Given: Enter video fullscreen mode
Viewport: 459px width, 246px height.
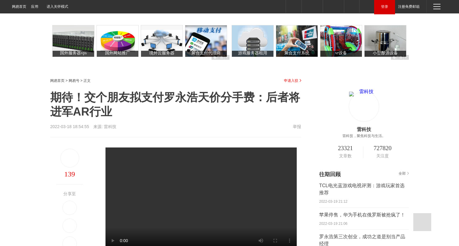Looking at the screenshot, I should (x=275, y=241).
